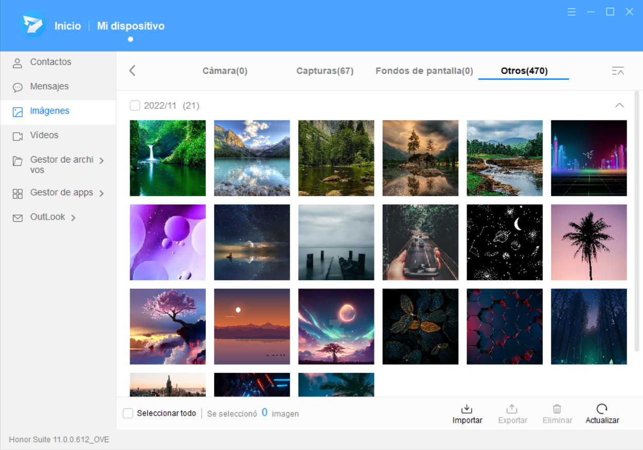This screenshot has width=643, height=450.
Task: Check the 2022/11 group checkbox
Action: [x=135, y=105]
